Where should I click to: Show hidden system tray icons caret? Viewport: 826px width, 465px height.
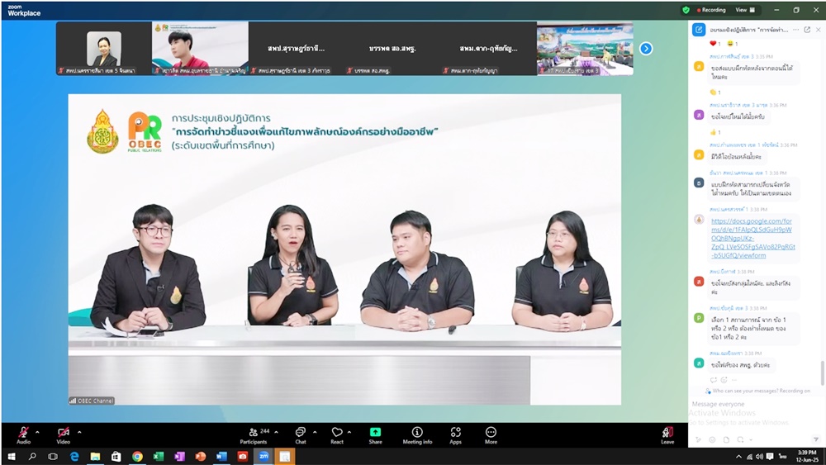[738, 457]
